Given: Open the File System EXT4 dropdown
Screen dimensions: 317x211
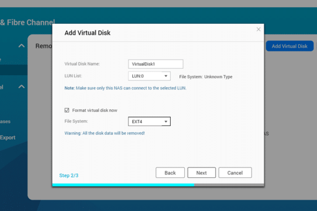Looking at the screenshot, I should [x=149, y=122].
